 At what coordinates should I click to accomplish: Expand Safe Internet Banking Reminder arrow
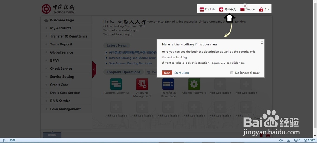(x=106, y=63)
